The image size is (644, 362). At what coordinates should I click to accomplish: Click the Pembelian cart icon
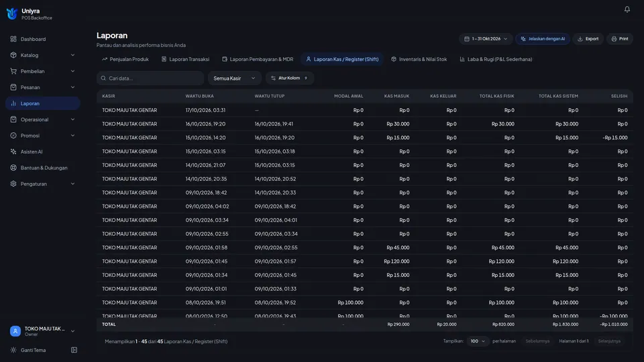coord(13,71)
